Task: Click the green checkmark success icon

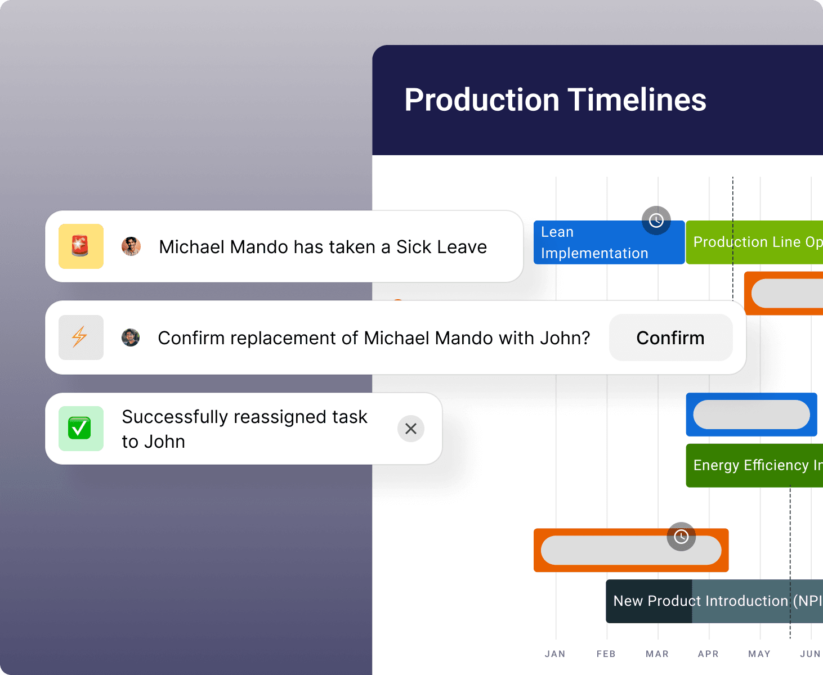Action: coord(81,429)
